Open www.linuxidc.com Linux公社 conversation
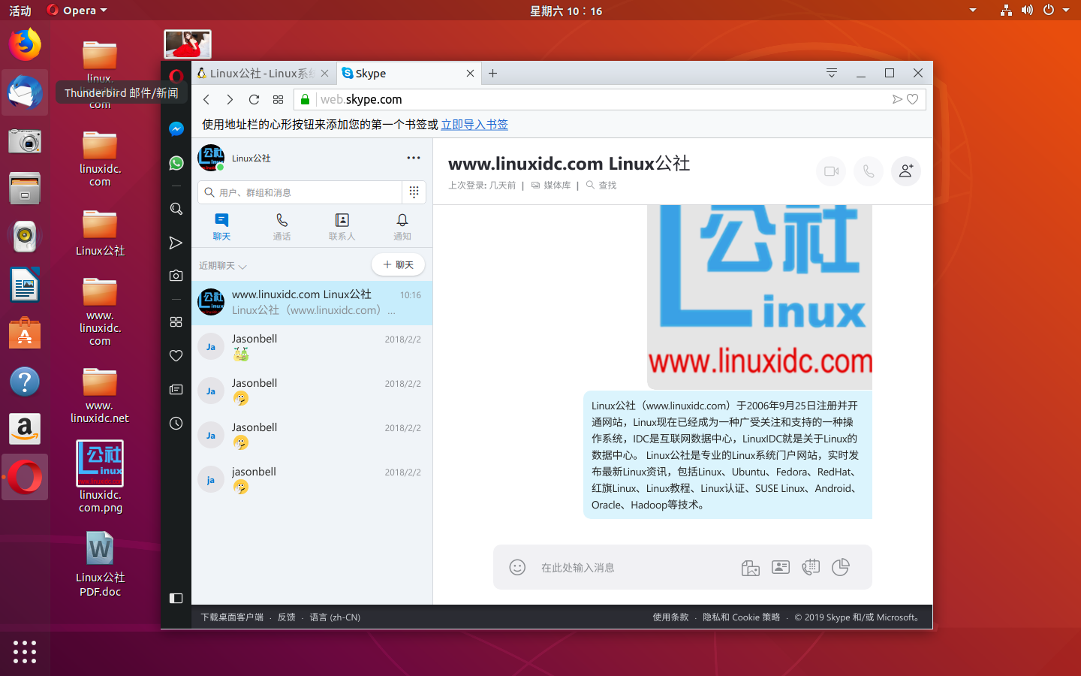This screenshot has width=1081, height=676. pos(312,302)
